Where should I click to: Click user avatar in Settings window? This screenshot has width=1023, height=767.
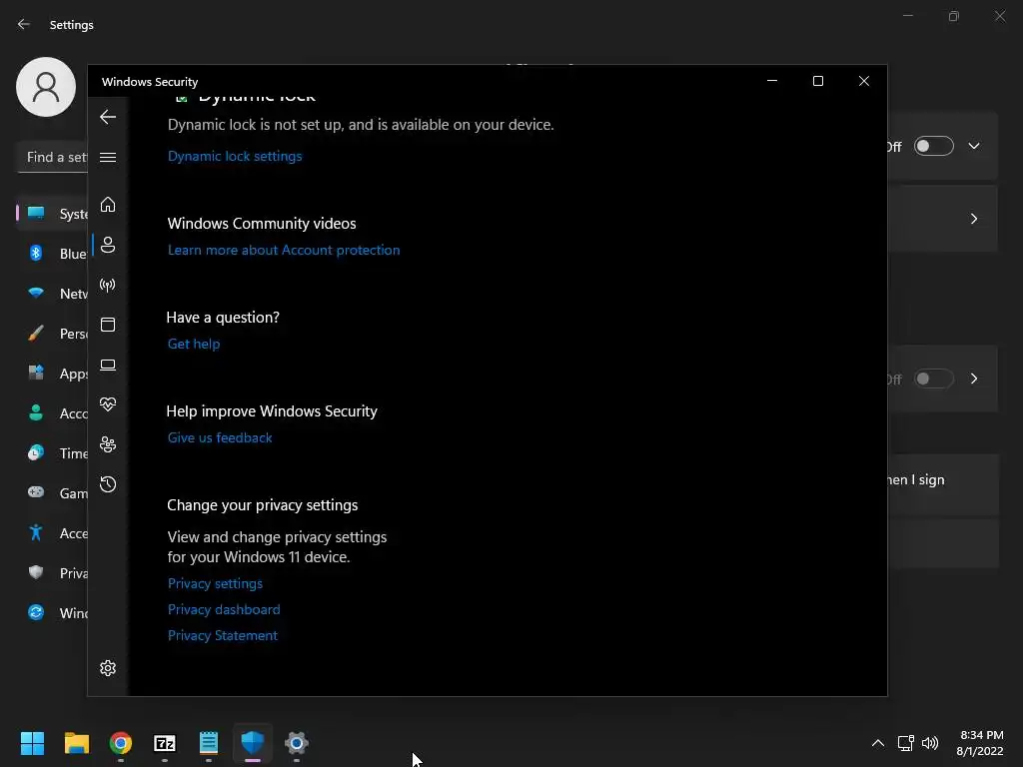(46, 87)
